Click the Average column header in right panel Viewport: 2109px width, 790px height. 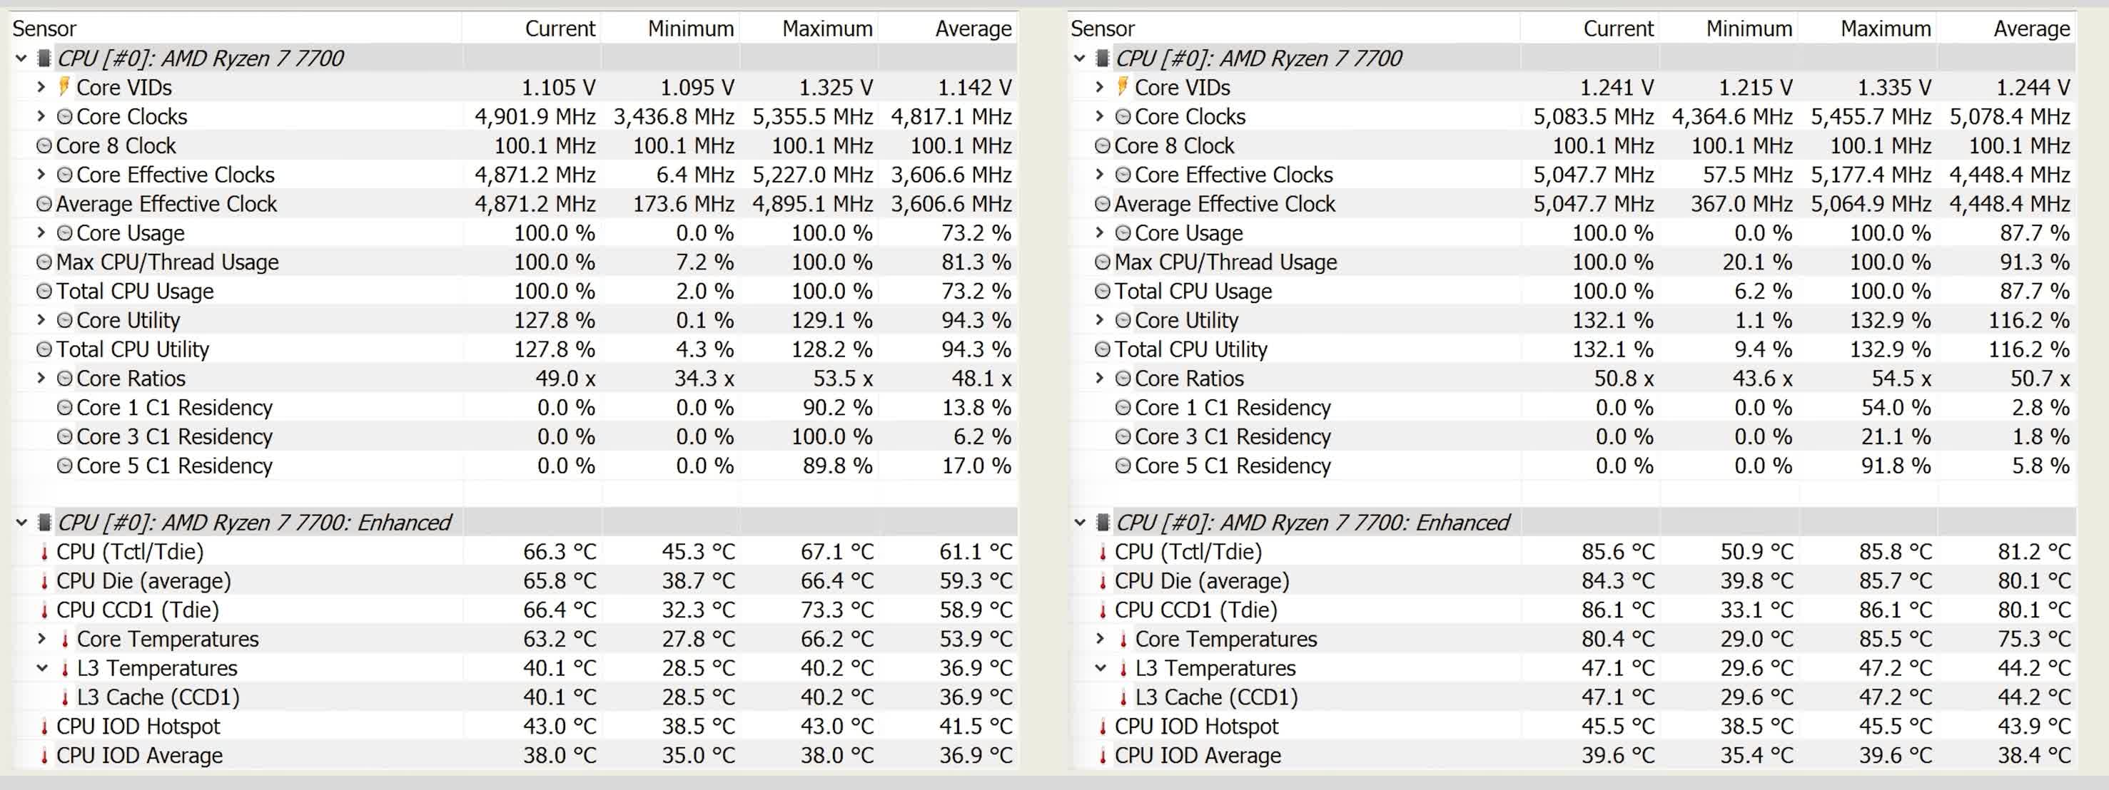point(2031,29)
